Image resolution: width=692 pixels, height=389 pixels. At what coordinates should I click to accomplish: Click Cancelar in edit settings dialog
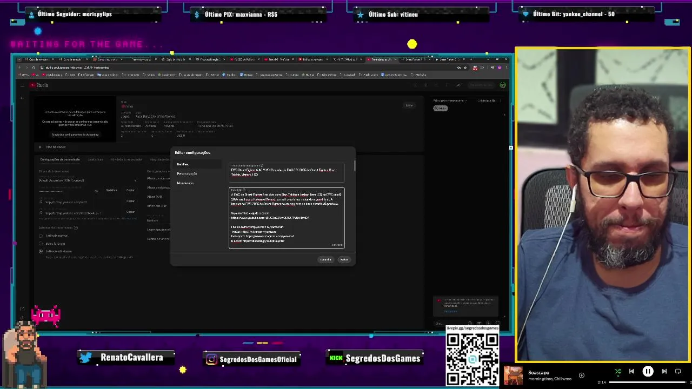(325, 260)
